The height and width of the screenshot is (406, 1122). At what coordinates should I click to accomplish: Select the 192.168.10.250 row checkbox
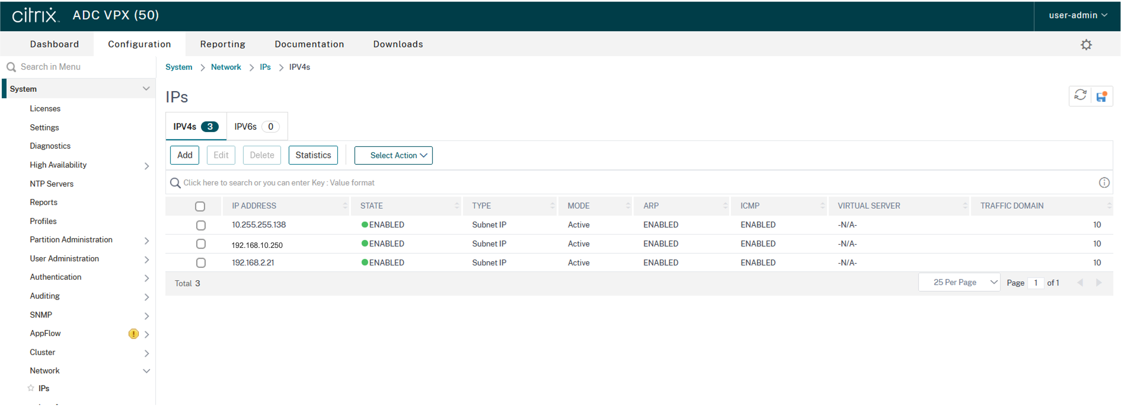(201, 244)
